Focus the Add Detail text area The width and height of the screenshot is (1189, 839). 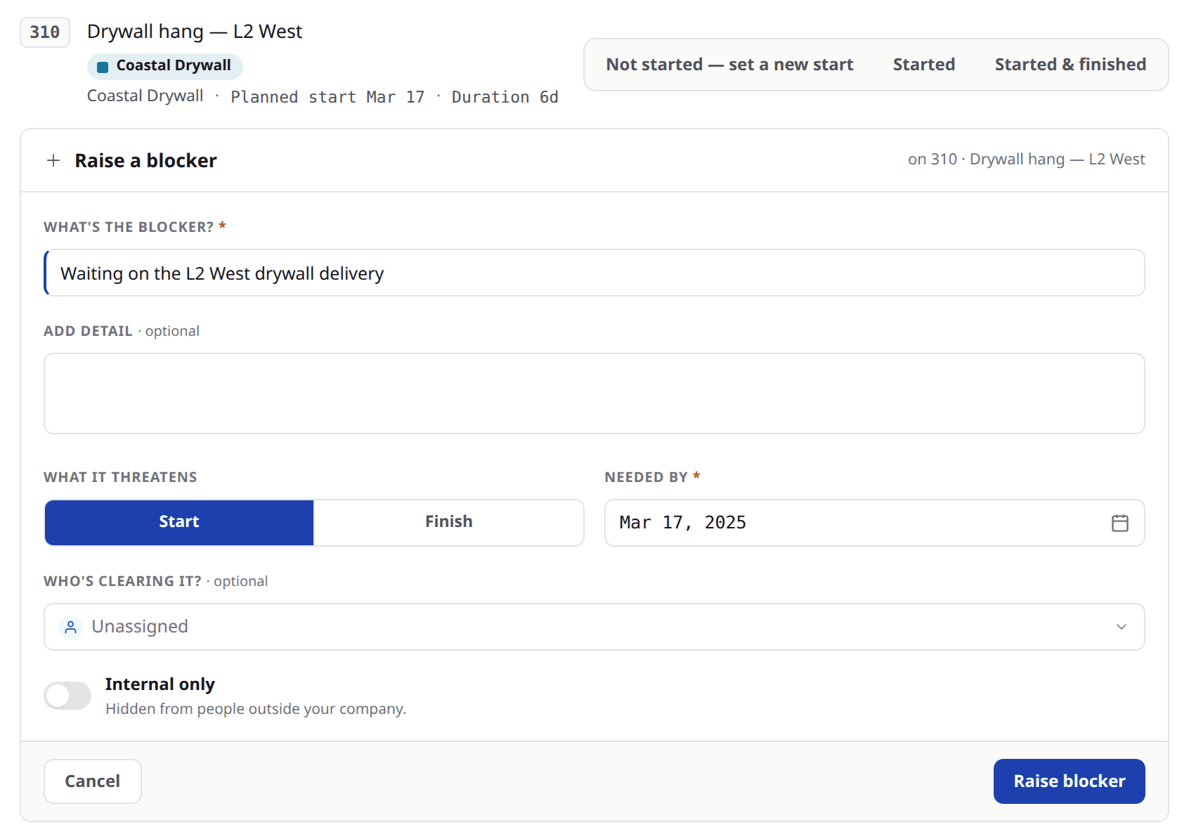594,394
